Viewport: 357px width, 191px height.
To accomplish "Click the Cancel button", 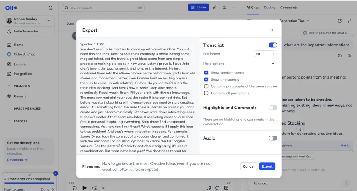I will coord(248,166).
